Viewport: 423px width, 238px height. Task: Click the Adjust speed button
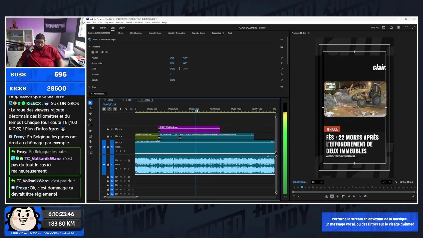97,94
